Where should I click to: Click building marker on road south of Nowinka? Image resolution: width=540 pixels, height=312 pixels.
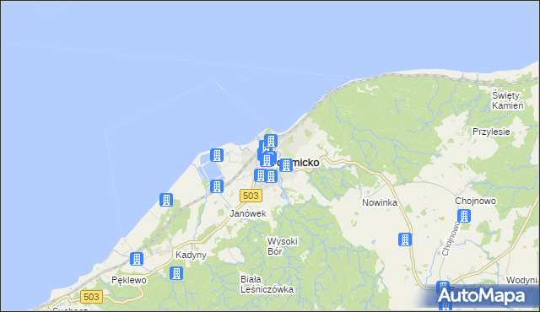coord(405,239)
